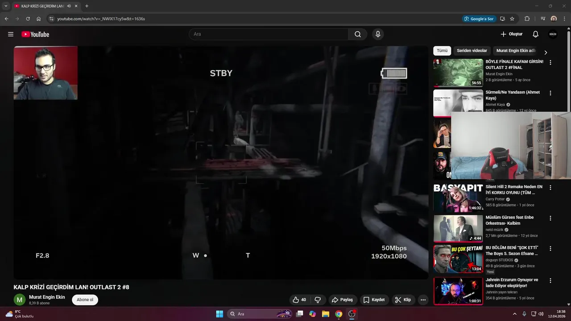Share the video via Paylaş
Viewport: 571px width, 321px height.
coord(342,300)
